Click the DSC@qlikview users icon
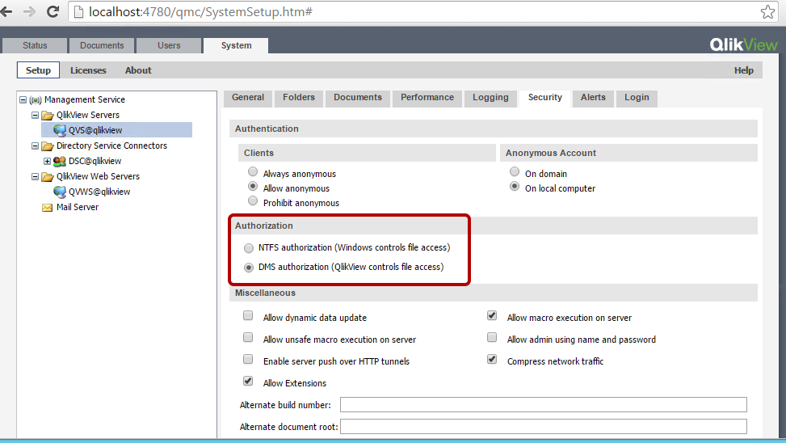The width and height of the screenshot is (786, 443). click(x=60, y=162)
